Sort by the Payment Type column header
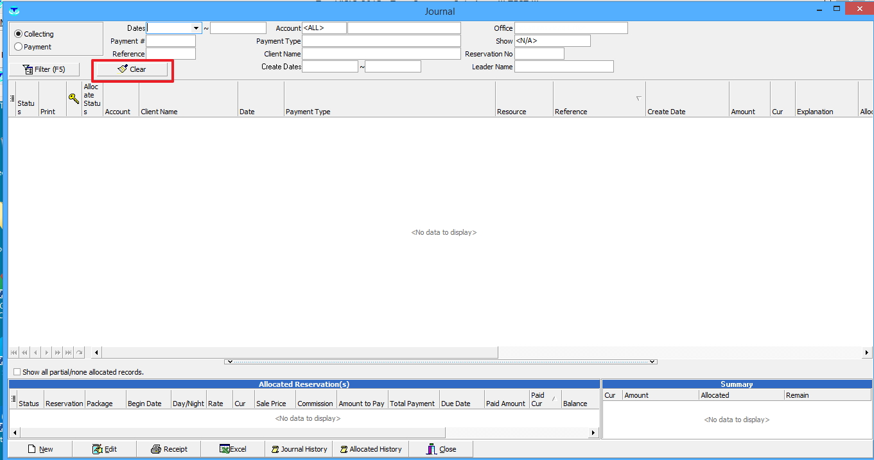Image resolution: width=874 pixels, height=460 pixels. (389, 112)
